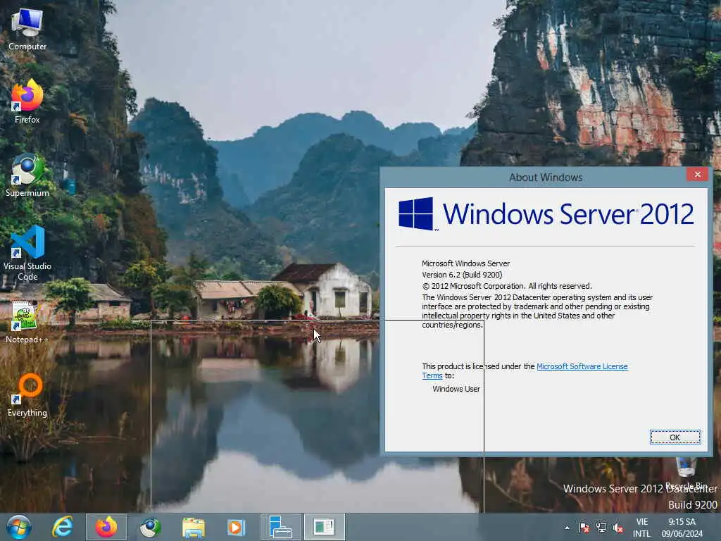Select the Everything search desktop shortcut
The image size is (721, 541).
tap(27, 394)
